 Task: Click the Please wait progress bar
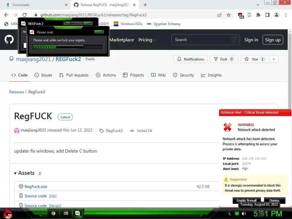[x=67, y=47]
